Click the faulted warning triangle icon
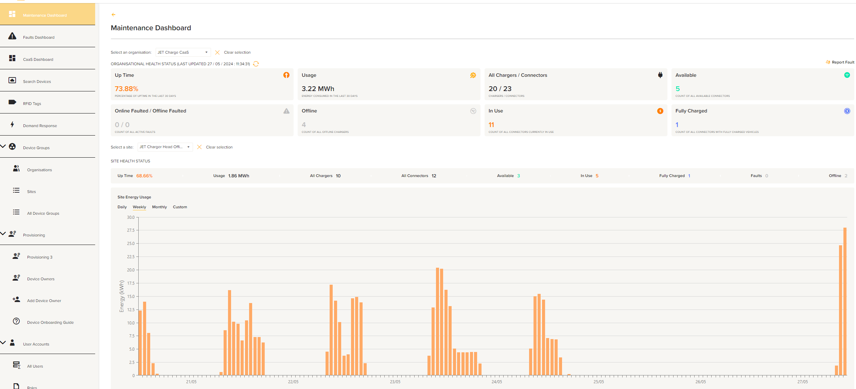856x389 pixels. pyautogui.click(x=286, y=111)
